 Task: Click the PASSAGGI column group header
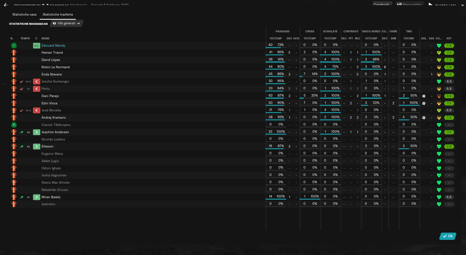(x=283, y=32)
